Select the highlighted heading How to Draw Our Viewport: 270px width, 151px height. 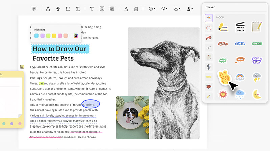click(60, 49)
